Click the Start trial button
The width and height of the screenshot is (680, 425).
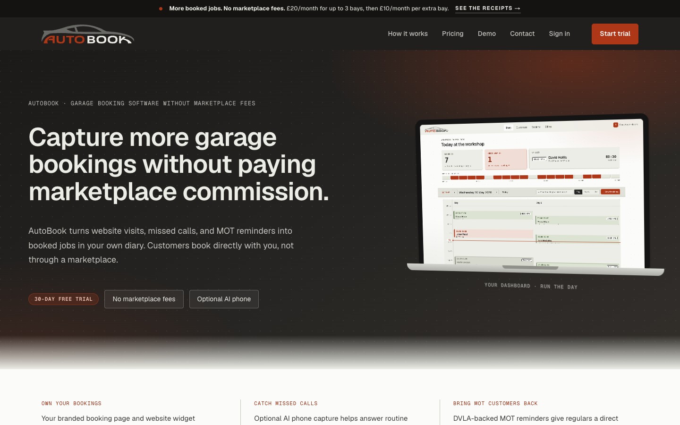point(615,34)
